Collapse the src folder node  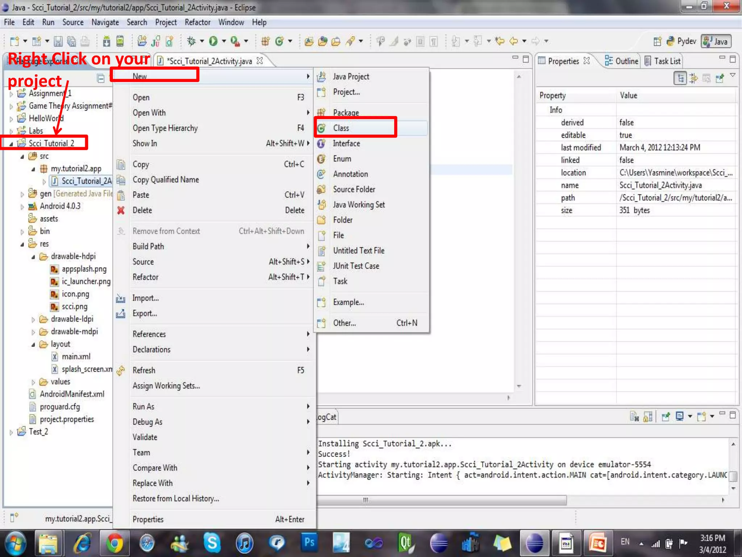click(22, 157)
